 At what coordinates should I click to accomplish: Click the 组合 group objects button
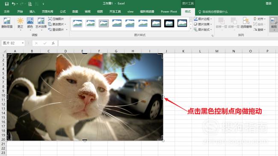[259, 24]
